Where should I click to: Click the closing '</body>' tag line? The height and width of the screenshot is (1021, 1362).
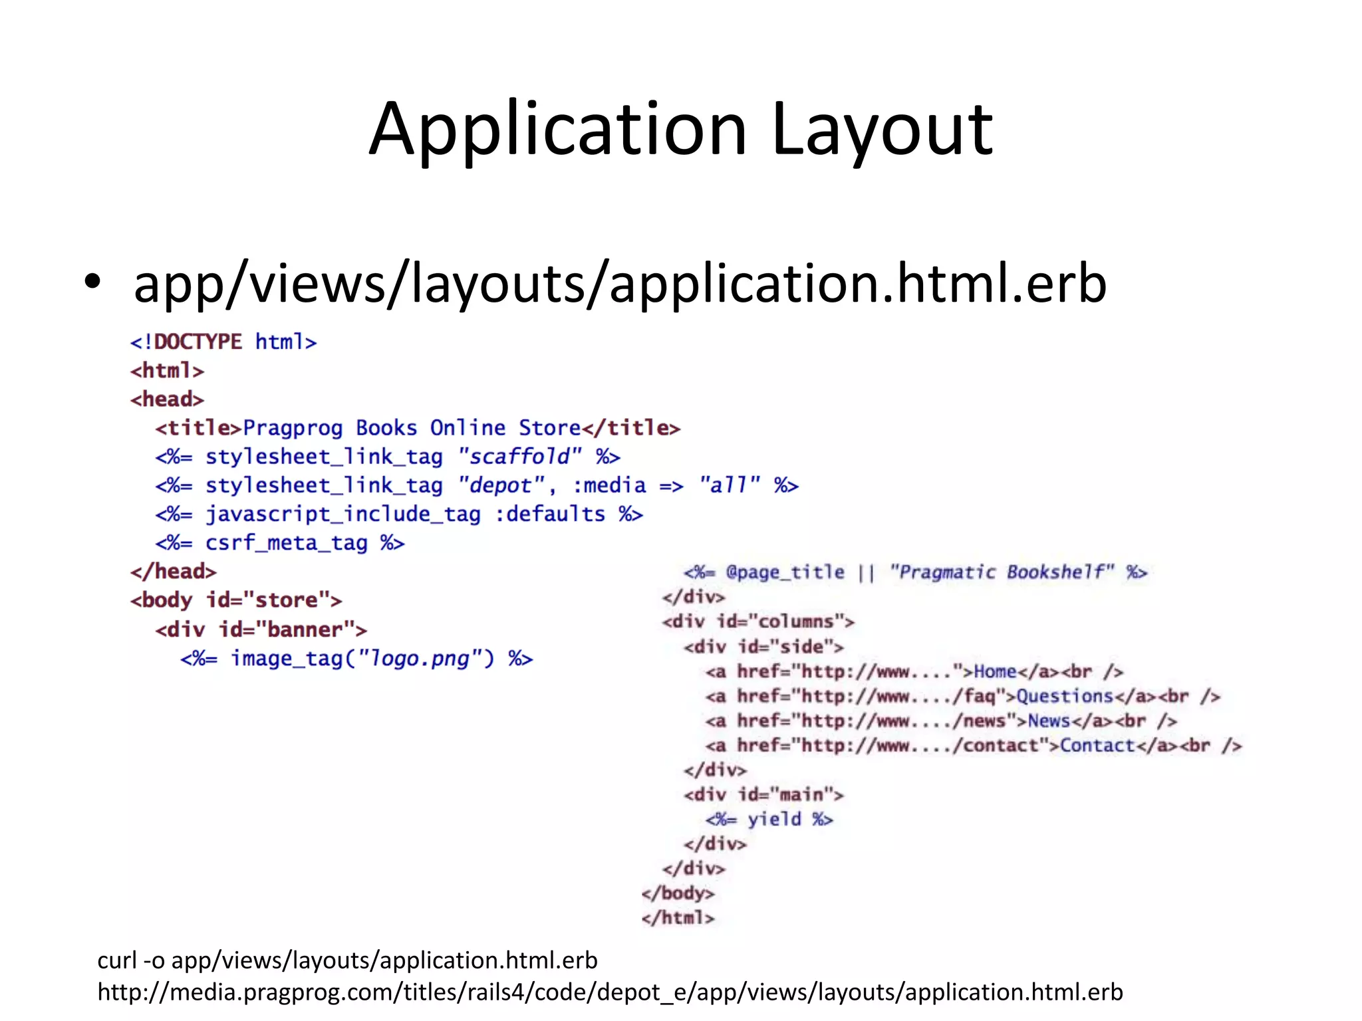click(x=678, y=893)
